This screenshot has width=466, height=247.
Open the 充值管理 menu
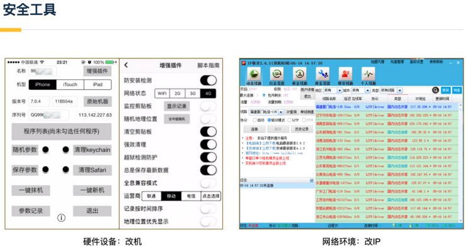click(x=397, y=62)
